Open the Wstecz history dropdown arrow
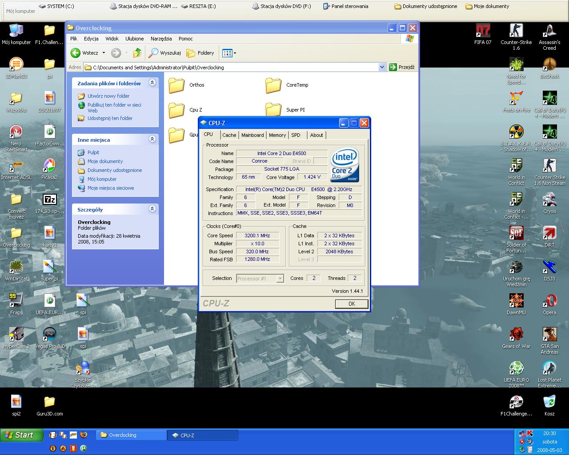569x455 pixels. coord(104,53)
